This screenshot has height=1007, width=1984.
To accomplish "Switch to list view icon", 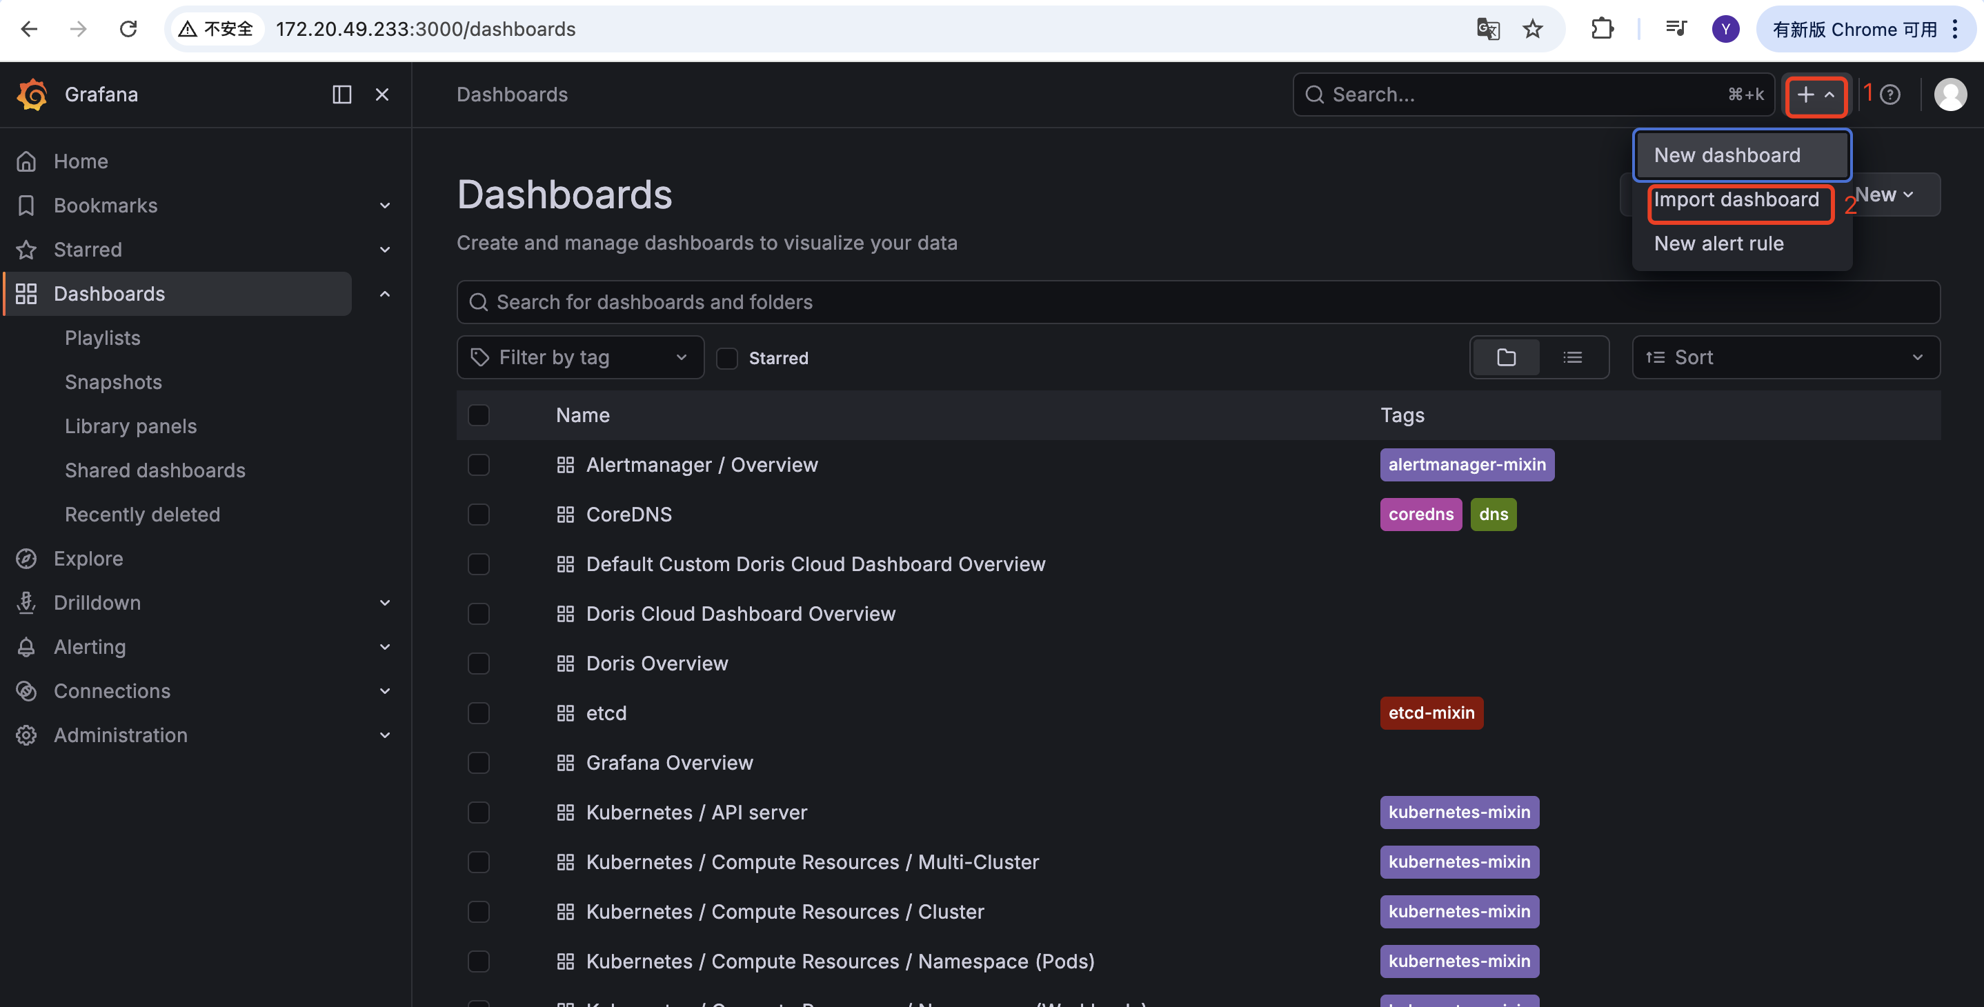I will tap(1572, 357).
